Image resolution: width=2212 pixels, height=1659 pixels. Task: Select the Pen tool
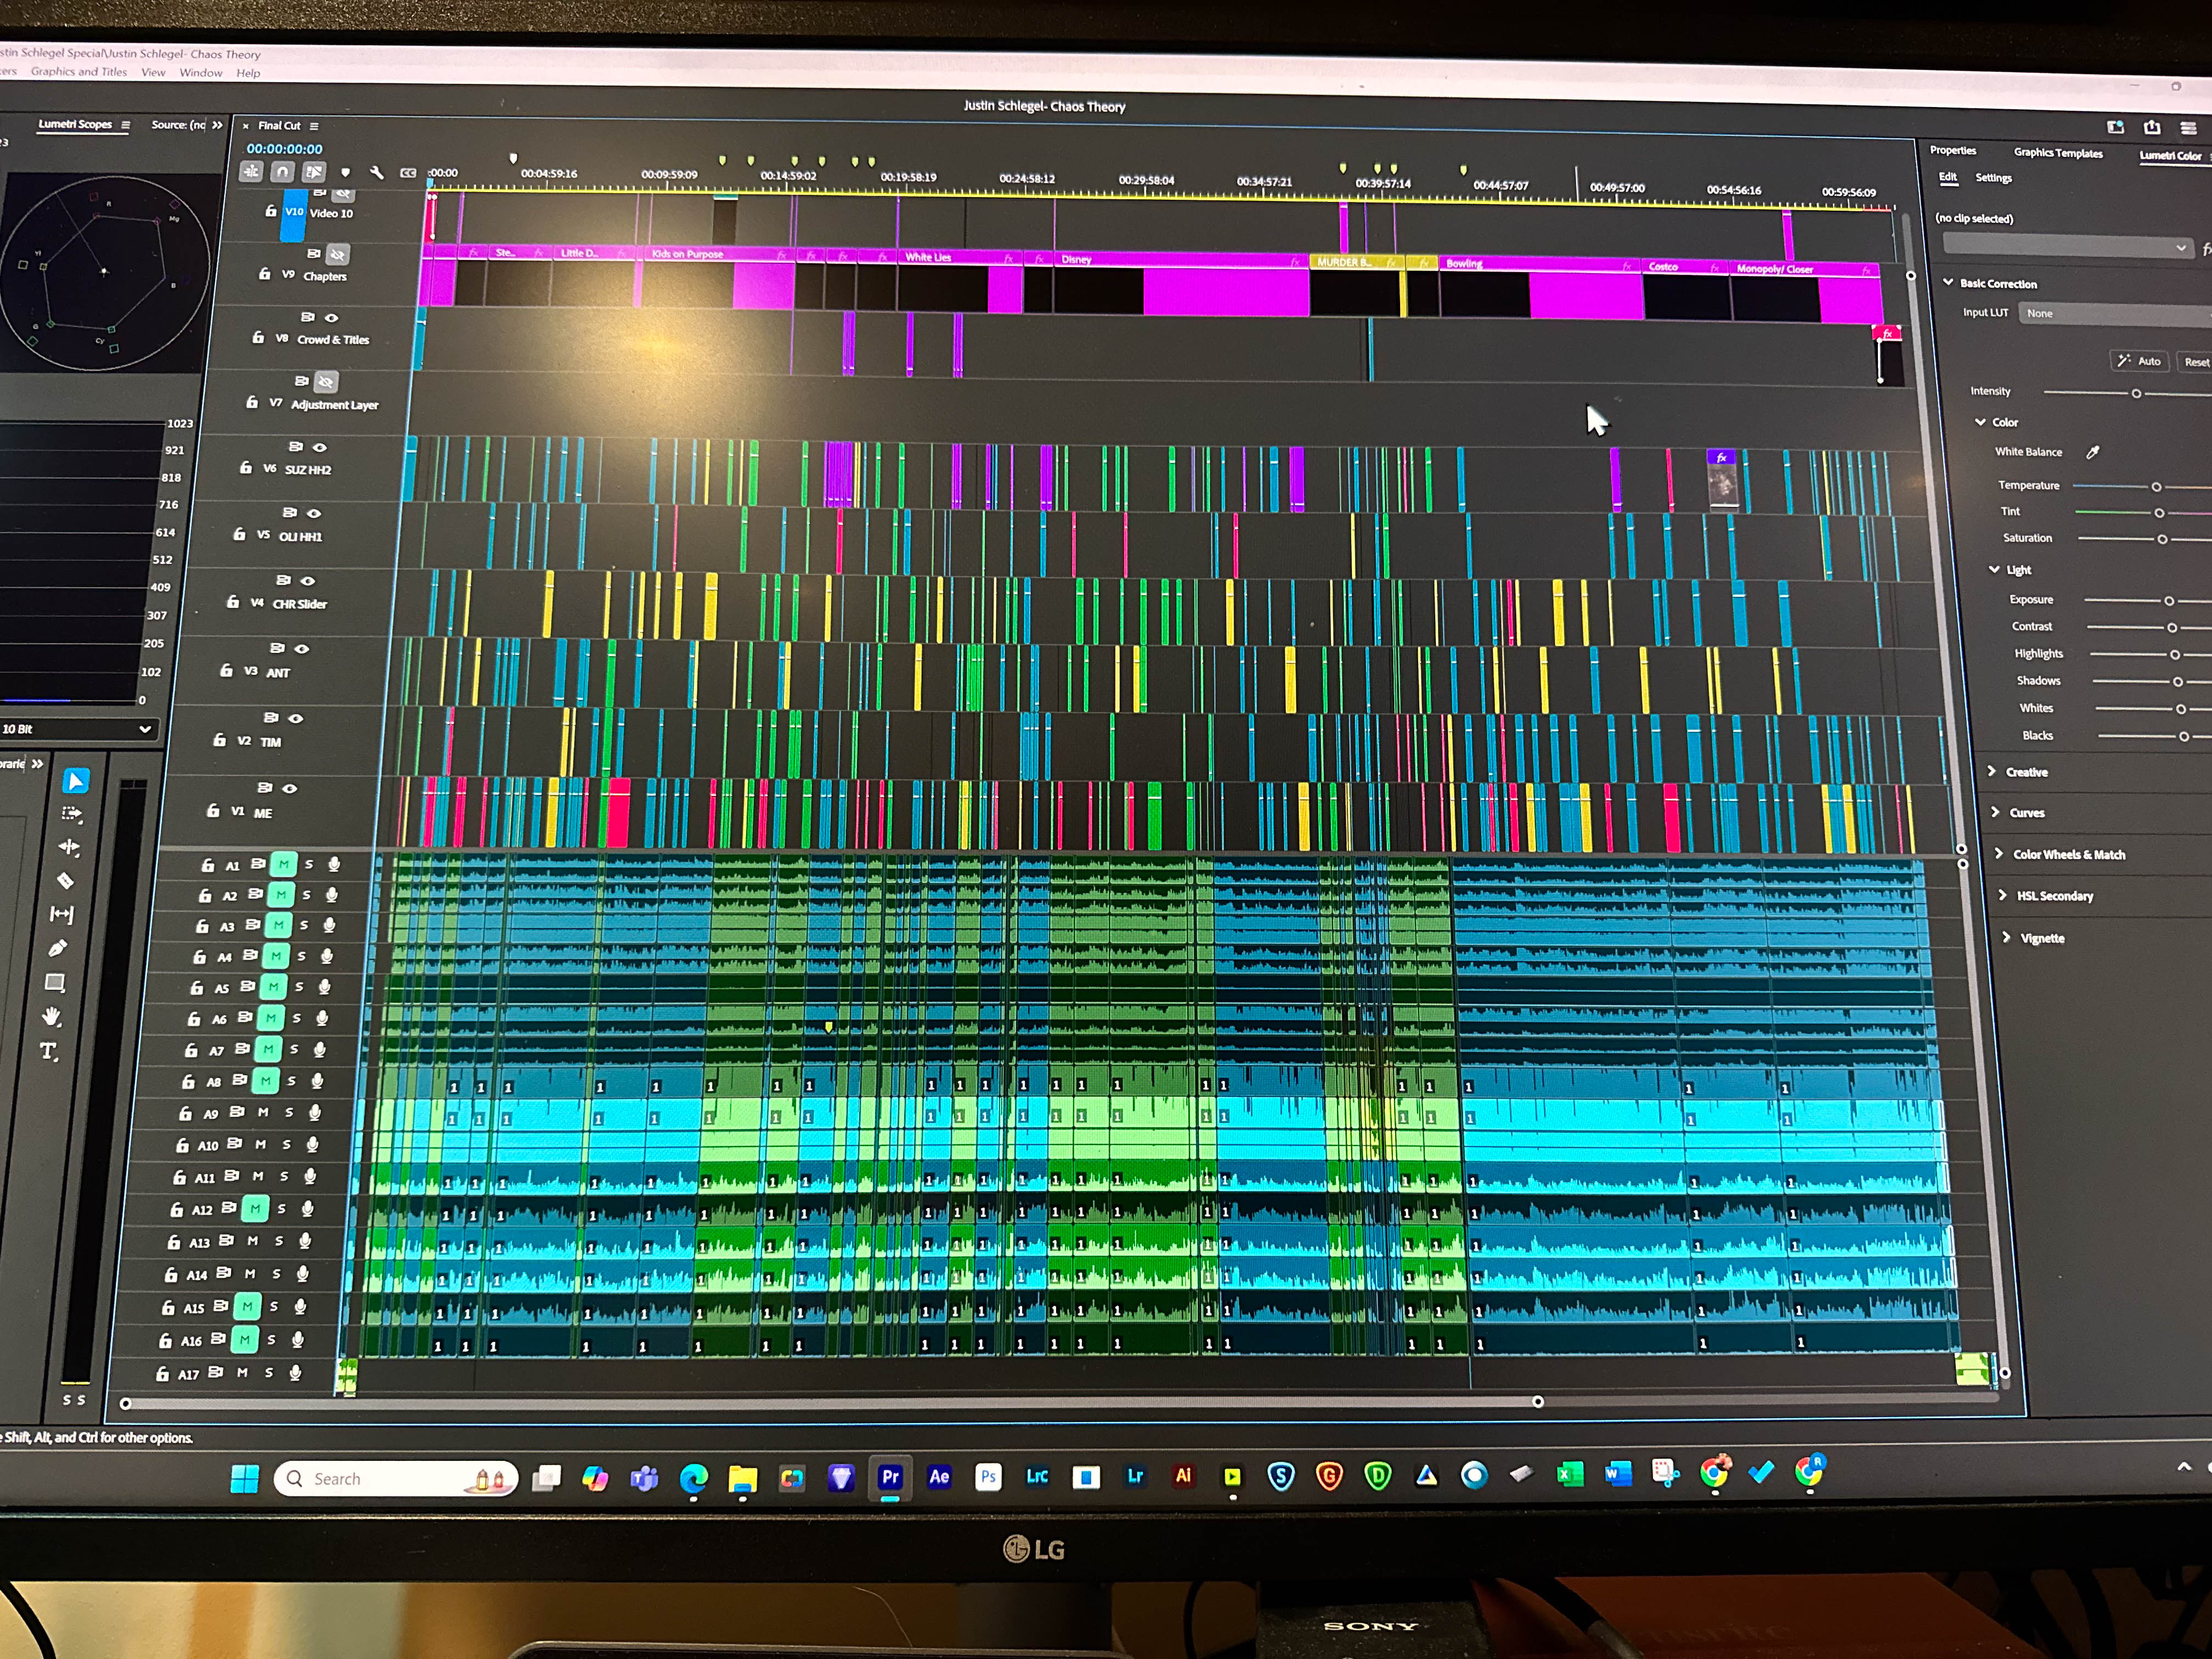point(58,948)
